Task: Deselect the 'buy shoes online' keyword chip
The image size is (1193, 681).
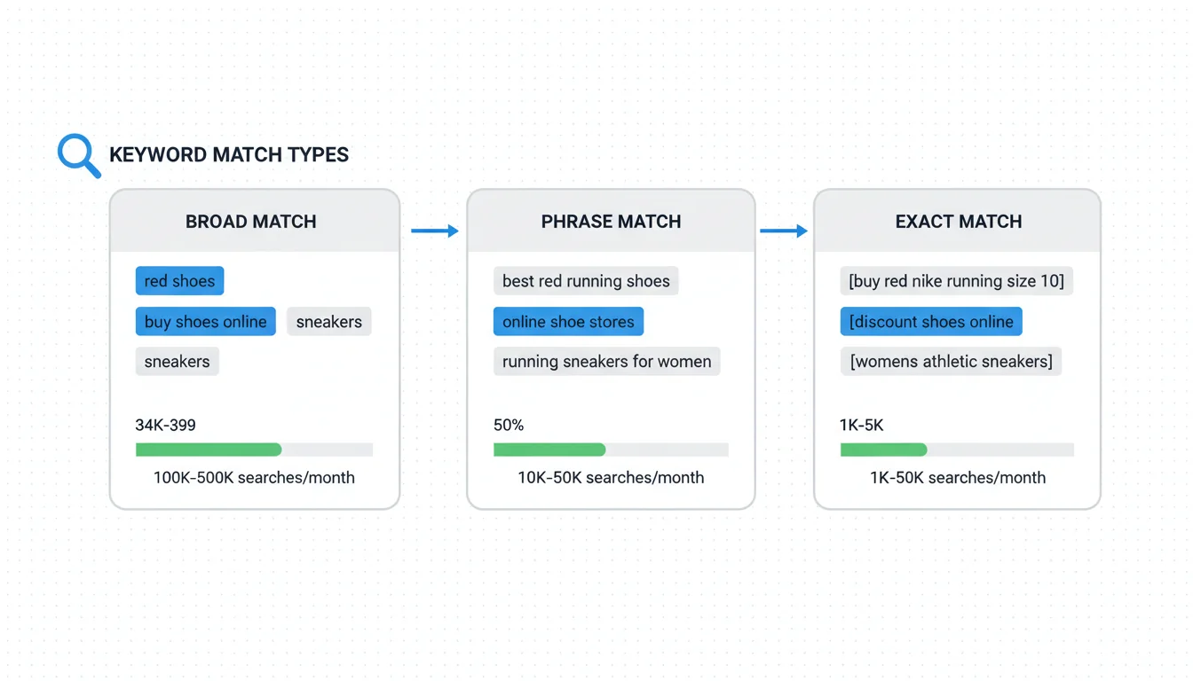Action: [205, 322]
